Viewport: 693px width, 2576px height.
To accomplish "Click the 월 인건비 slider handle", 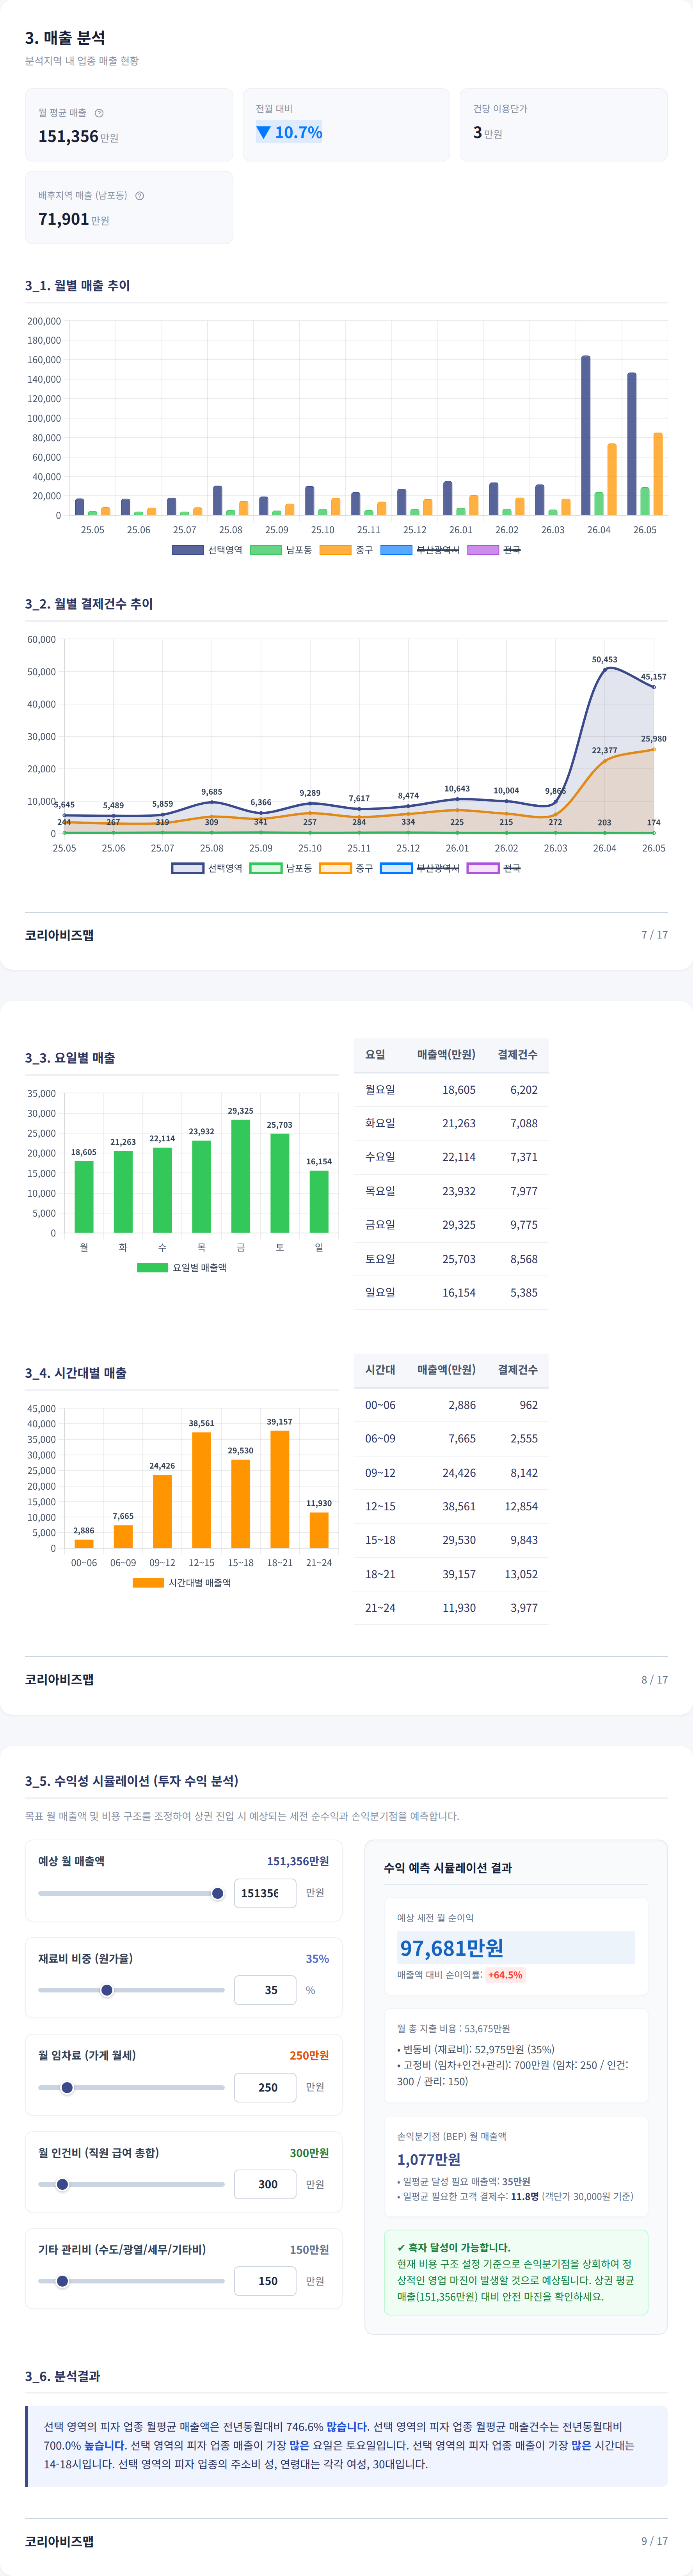I will (x=62, y=2184).
